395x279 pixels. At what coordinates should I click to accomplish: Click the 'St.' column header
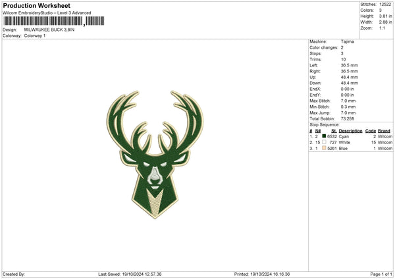[334, 131]
